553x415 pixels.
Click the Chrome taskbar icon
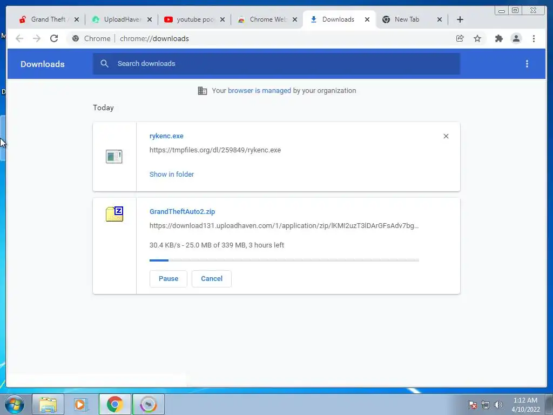pyautogui.click(x=114, y=404)
